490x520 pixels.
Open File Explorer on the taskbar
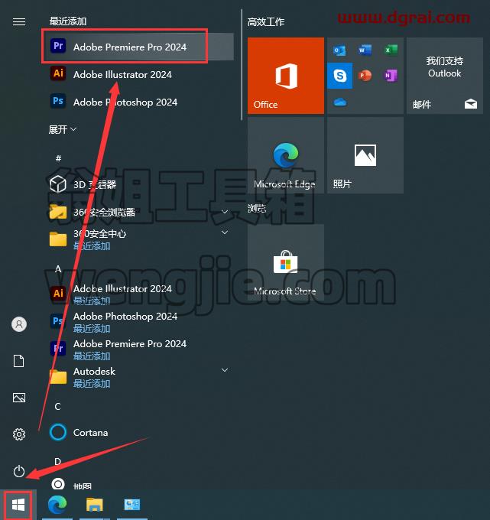click(x=95, y=505)
